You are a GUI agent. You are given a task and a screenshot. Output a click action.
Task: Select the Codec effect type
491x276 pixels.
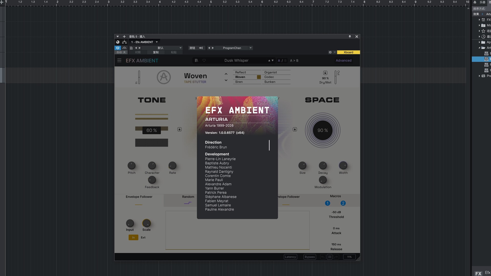tap(269, 77)
